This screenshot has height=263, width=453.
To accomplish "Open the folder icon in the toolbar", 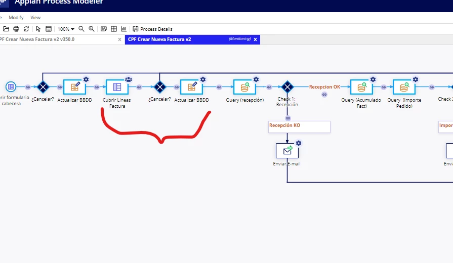I will [x=6, y=29].
